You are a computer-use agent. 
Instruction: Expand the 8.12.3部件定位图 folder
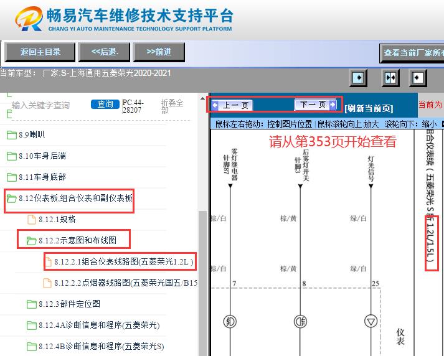(69, 304)
